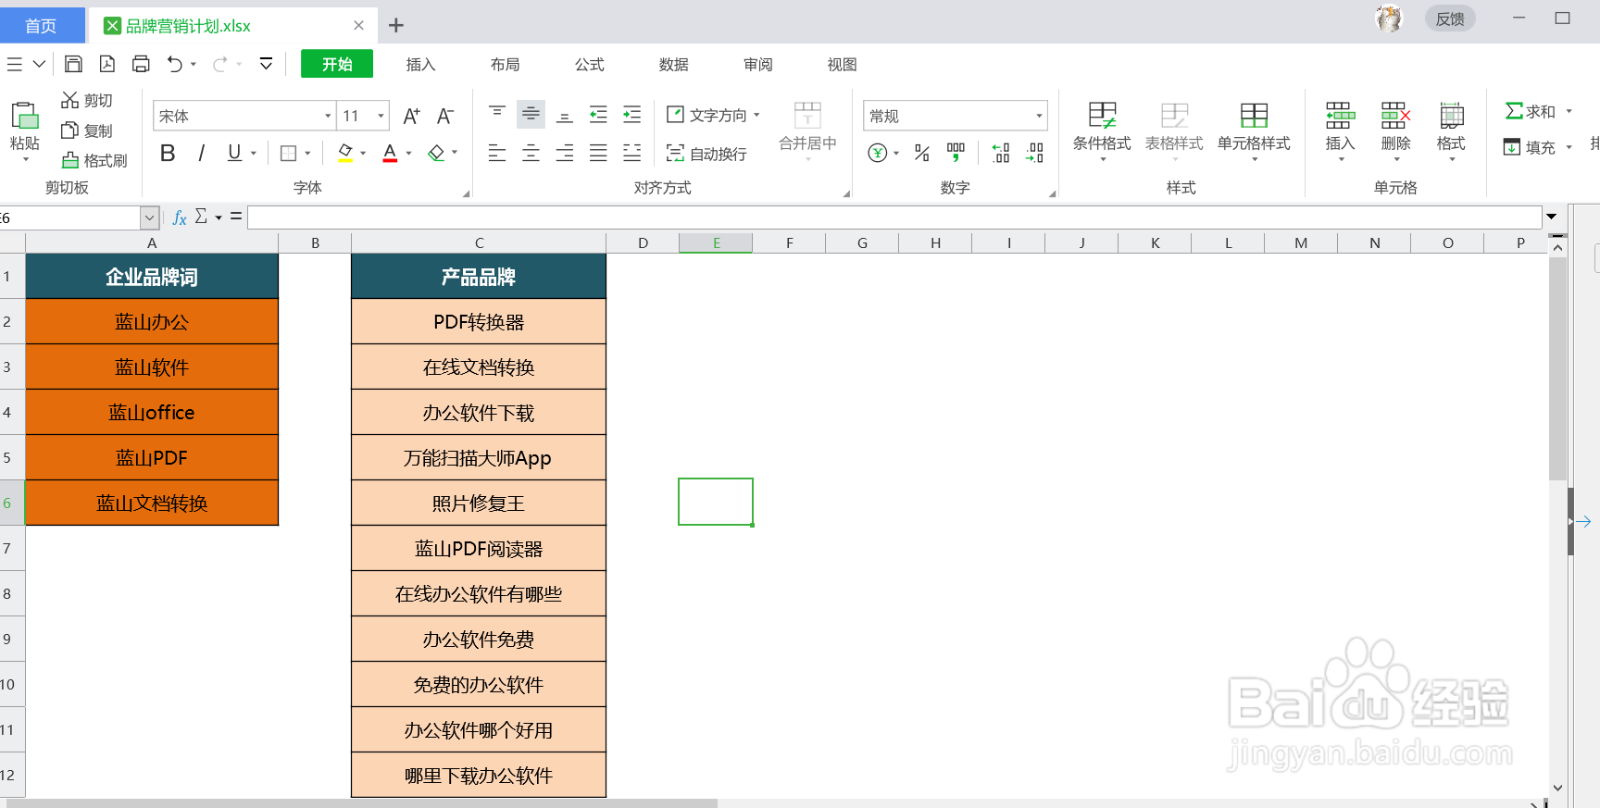Expand Text Direction (文字方向) dropdown

click(756, 115)
